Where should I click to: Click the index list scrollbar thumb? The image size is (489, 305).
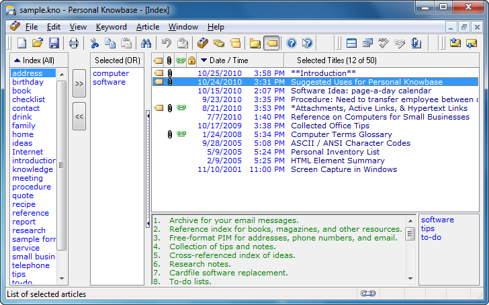coord(61,165)
